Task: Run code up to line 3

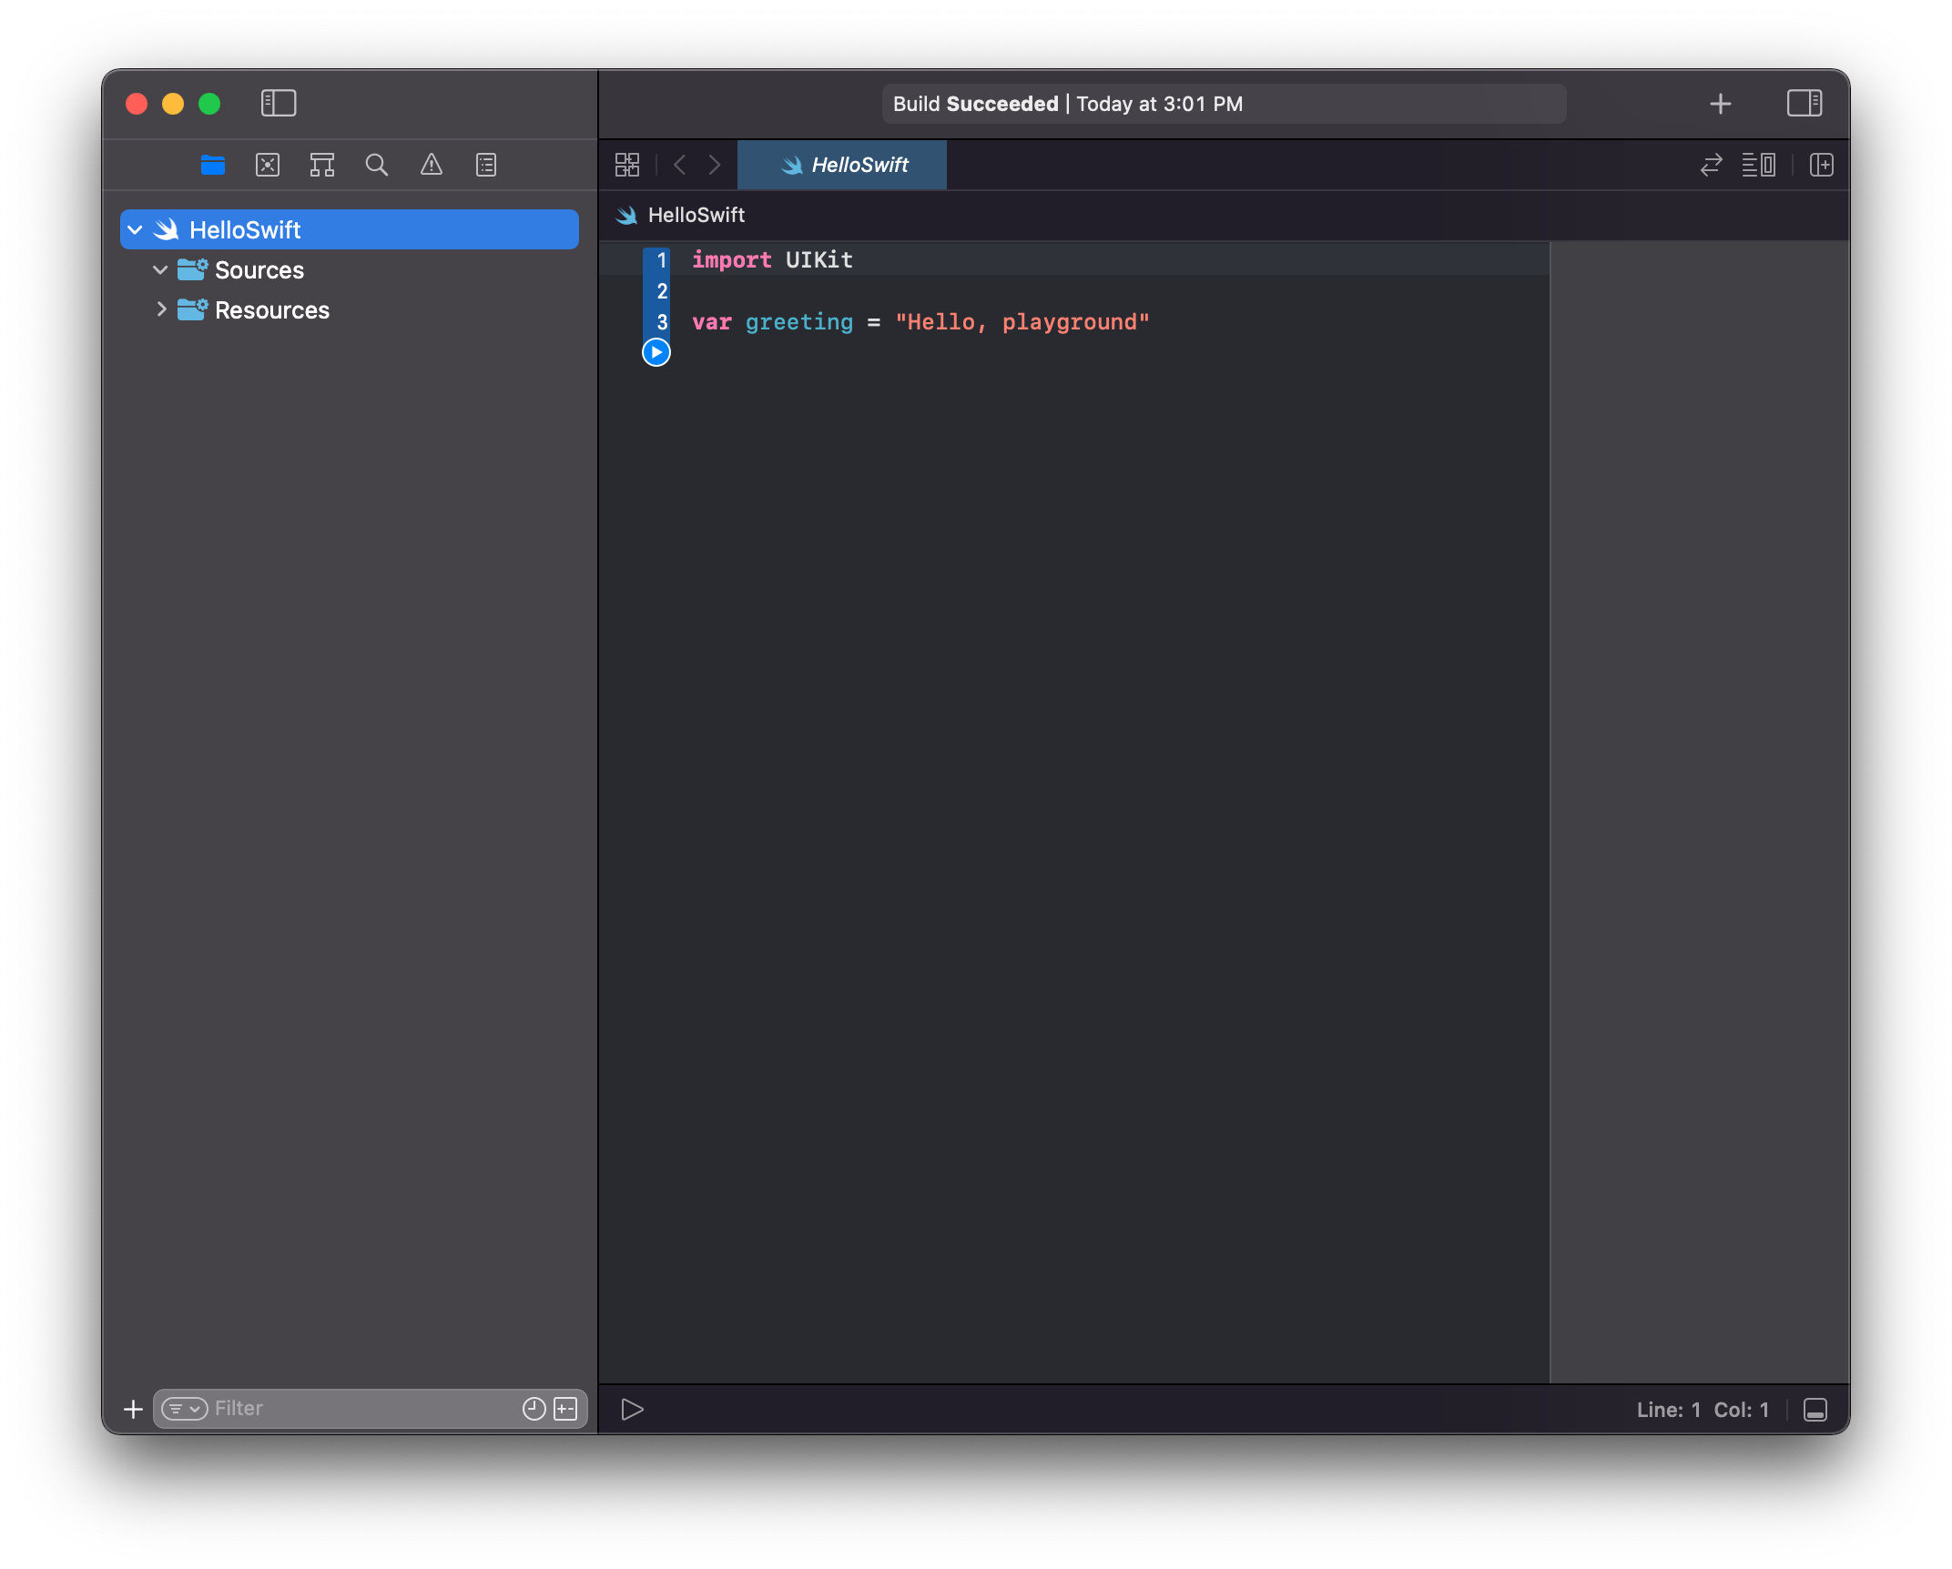Action: pos(656,352)
